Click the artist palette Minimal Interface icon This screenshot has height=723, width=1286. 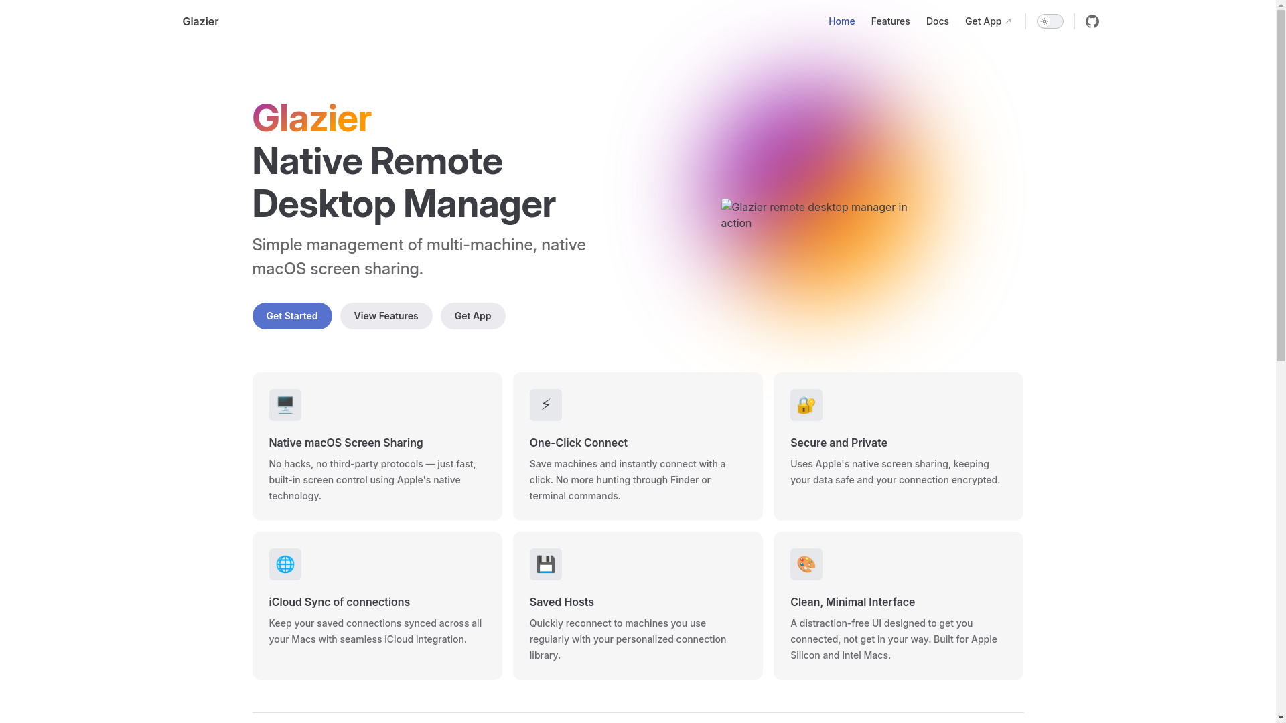coord(806,564)
